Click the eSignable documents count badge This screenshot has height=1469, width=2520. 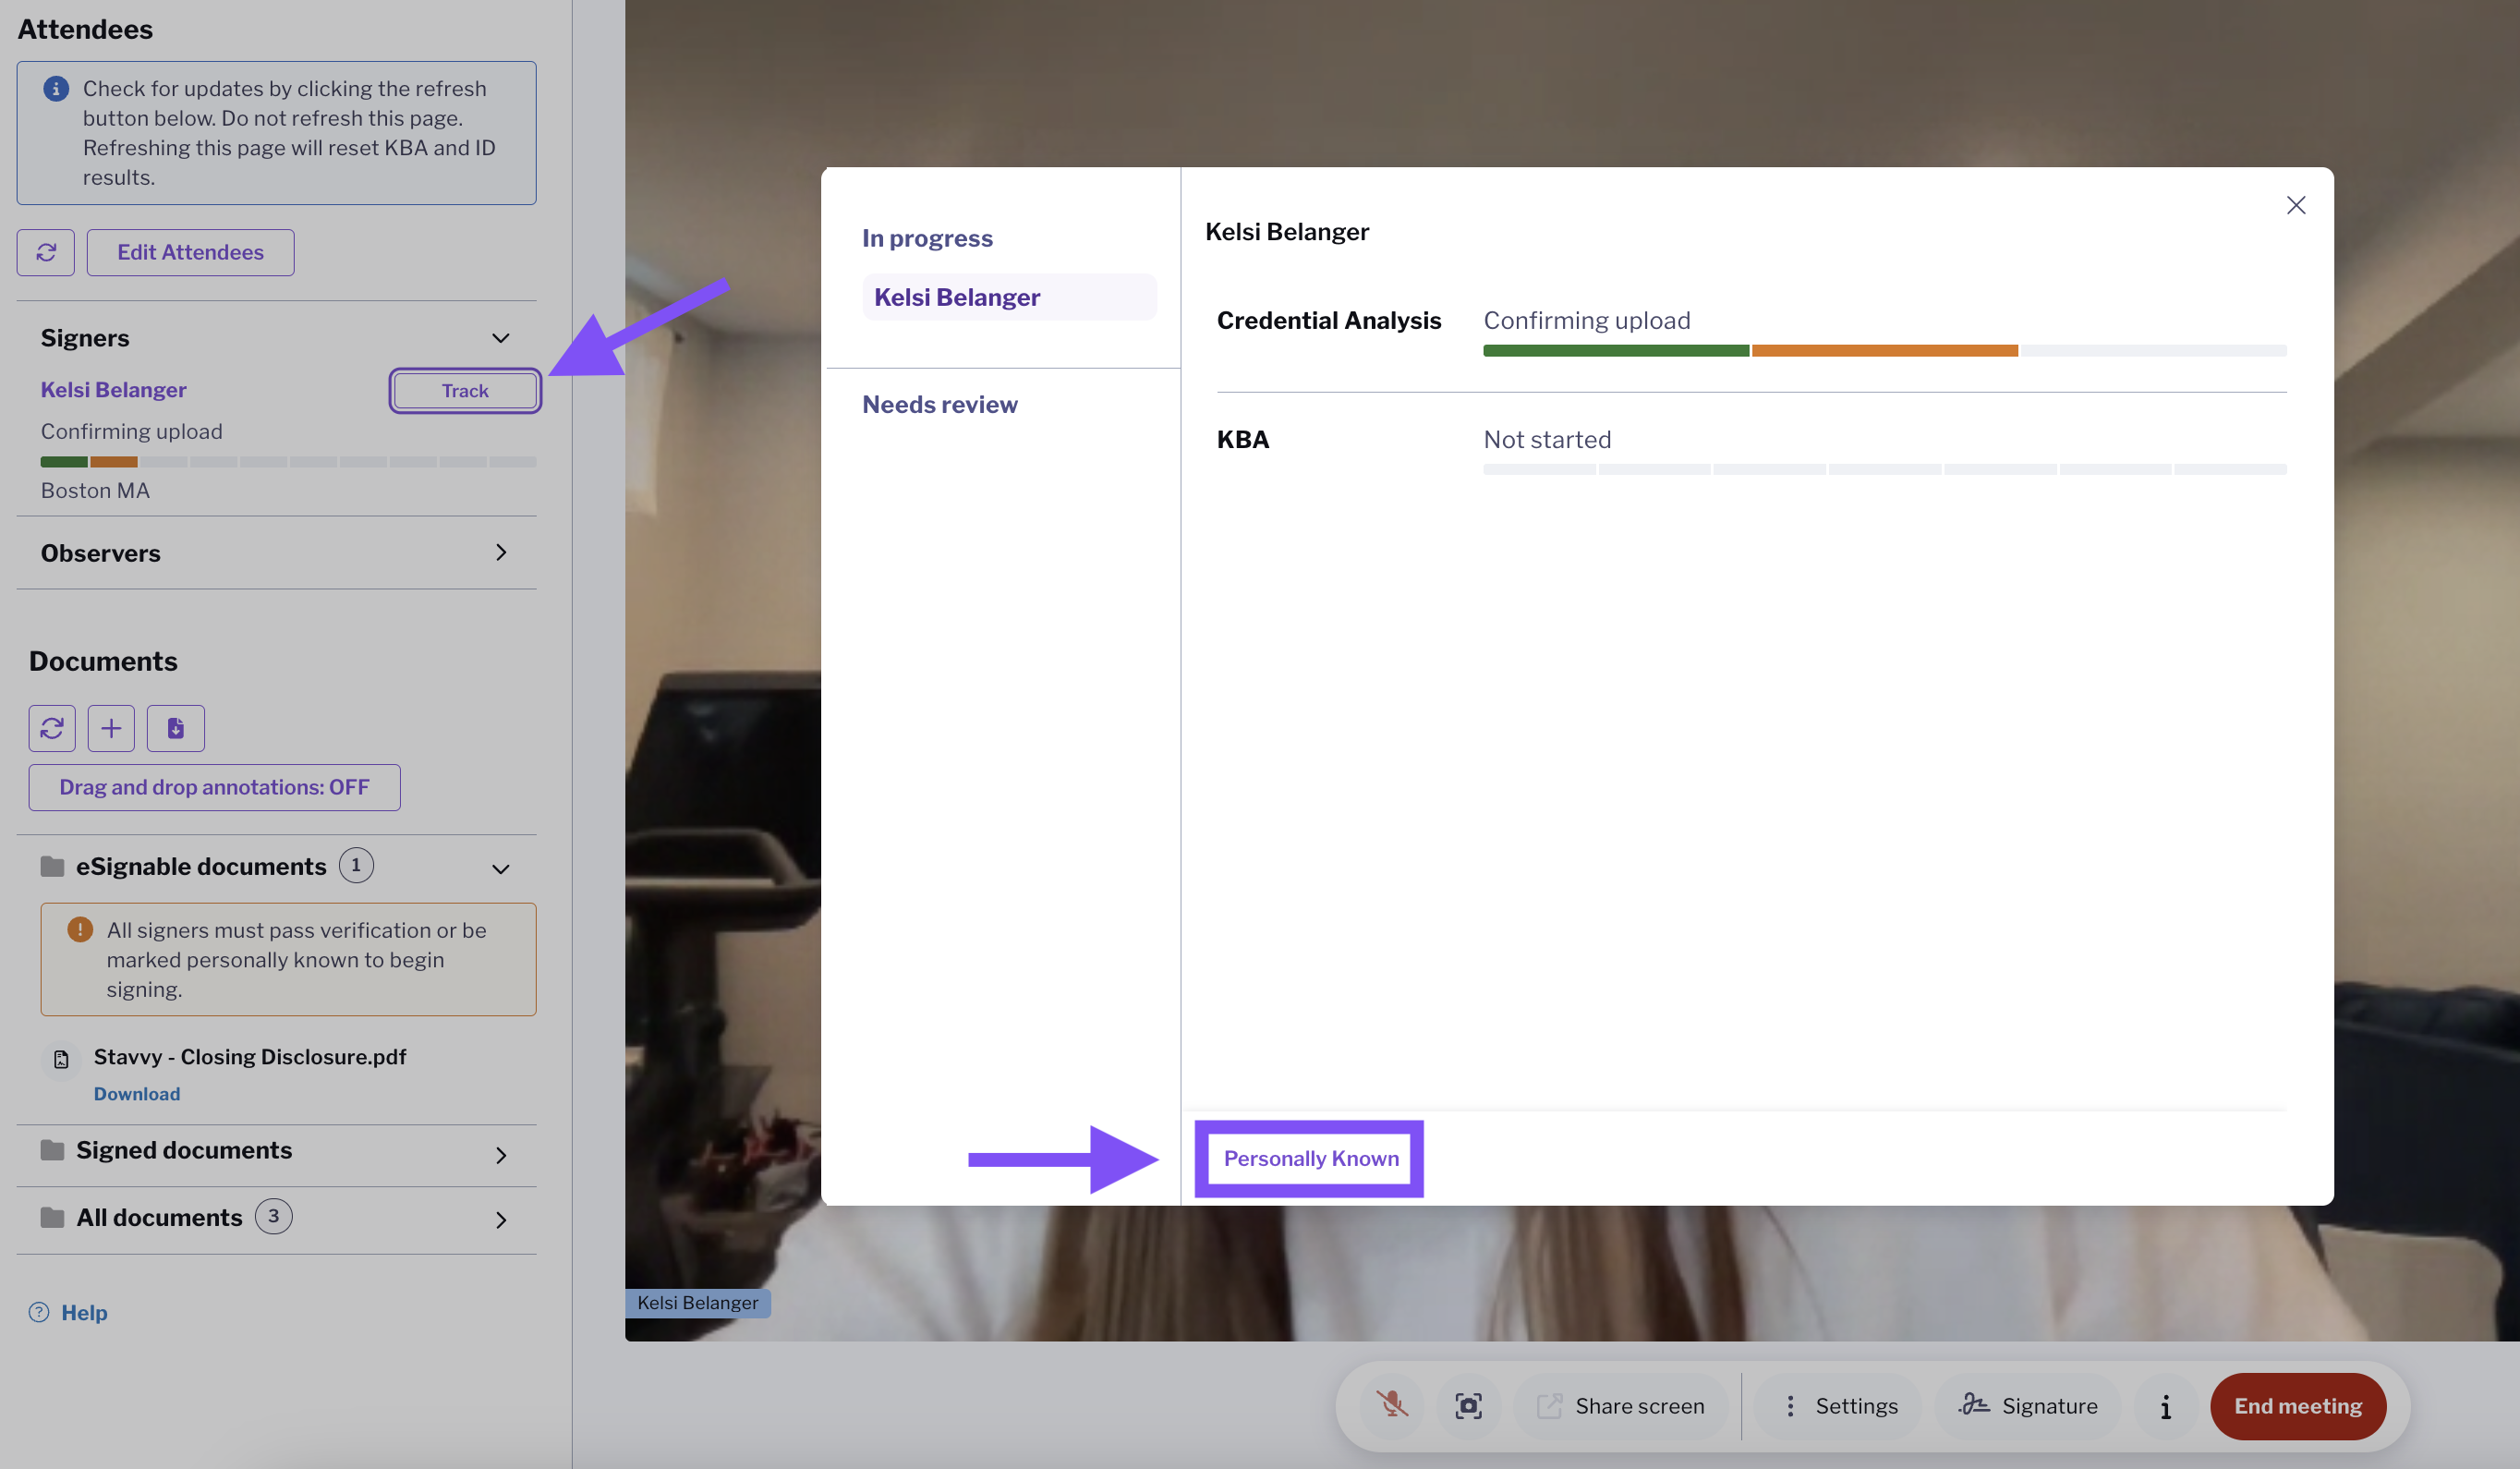[x=356, y=866]
